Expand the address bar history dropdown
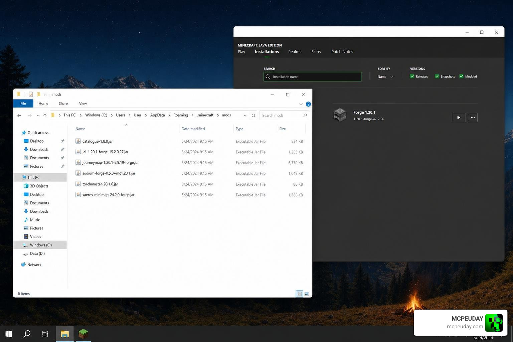This screenshot has height=342, width=513. coord(245,115)
